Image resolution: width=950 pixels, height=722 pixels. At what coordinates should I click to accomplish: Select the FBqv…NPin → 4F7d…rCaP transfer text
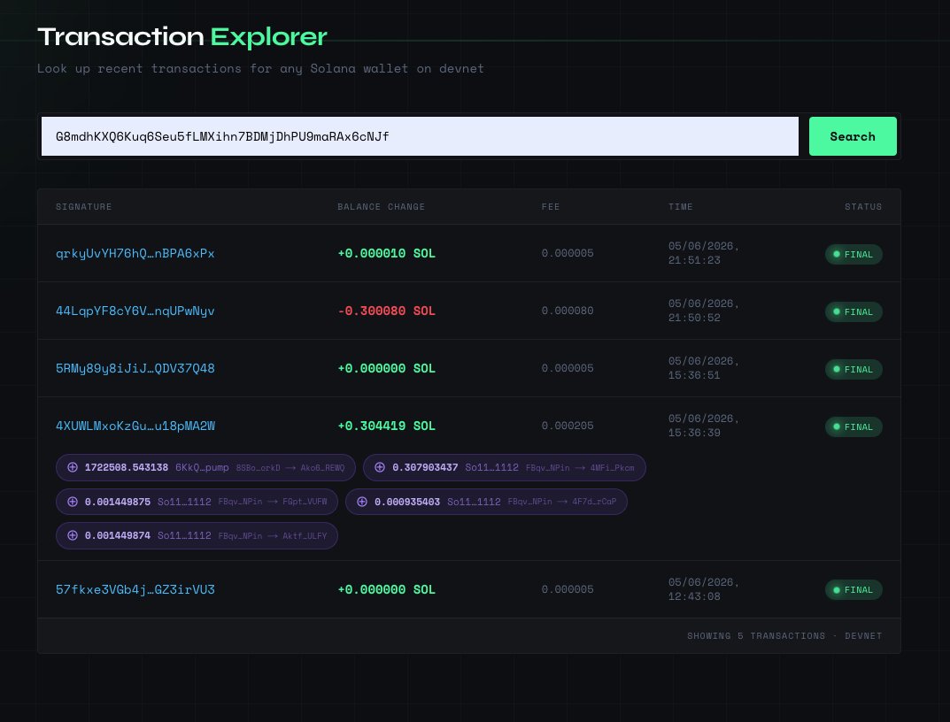pyautogui.click(x=562, y=502)
